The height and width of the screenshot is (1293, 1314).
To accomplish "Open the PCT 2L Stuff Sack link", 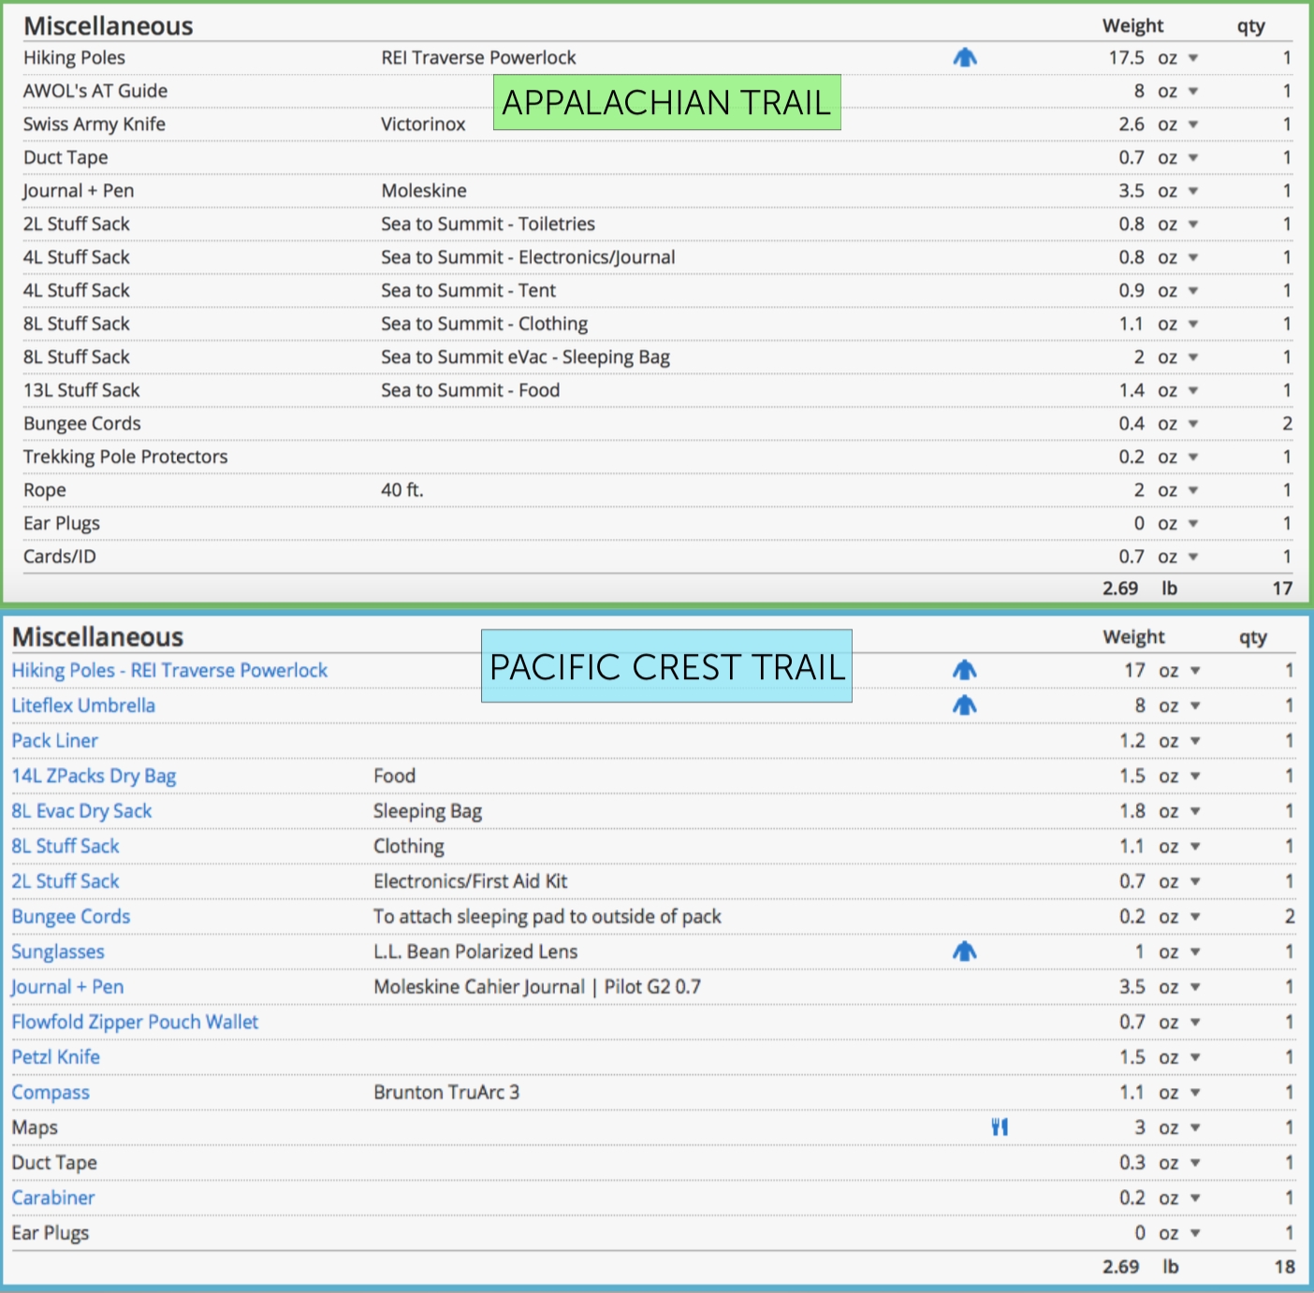I will 66,881.
